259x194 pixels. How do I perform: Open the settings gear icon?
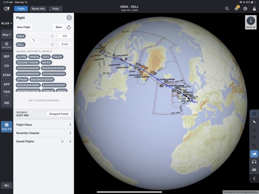coord(245,8)
